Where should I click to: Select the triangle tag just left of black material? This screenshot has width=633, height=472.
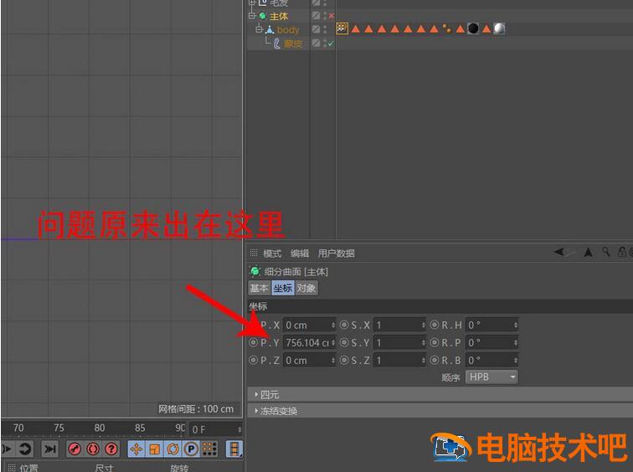pos(461,28)
